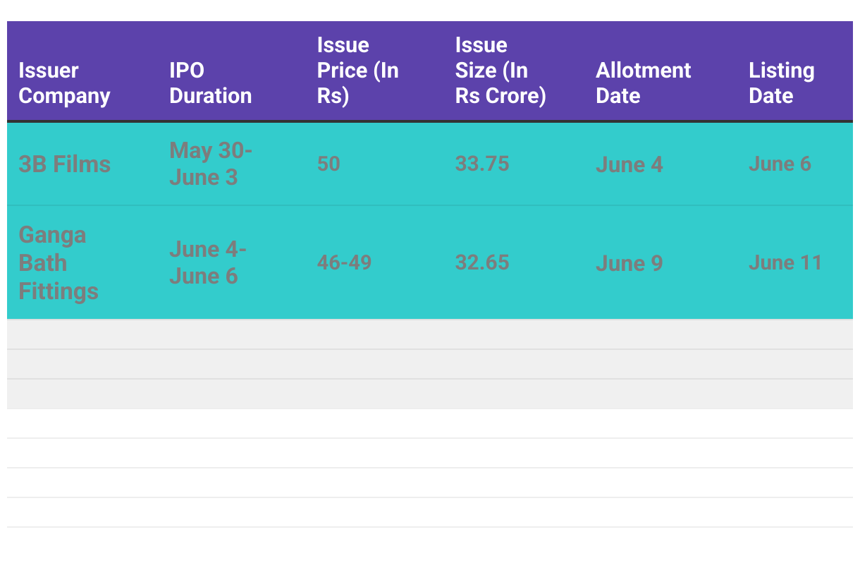
Task: Click the IPO Duration column header
Action: [x=210, y=83]
